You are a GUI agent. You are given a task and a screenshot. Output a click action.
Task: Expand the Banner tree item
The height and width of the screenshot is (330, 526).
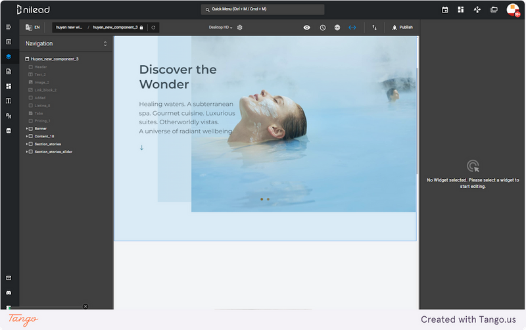(x=27, y=128)
